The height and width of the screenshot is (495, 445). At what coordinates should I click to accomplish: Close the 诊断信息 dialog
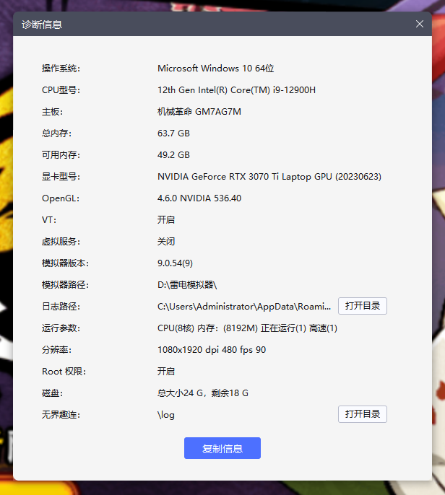pyautogui.click(x=420, y=24)
